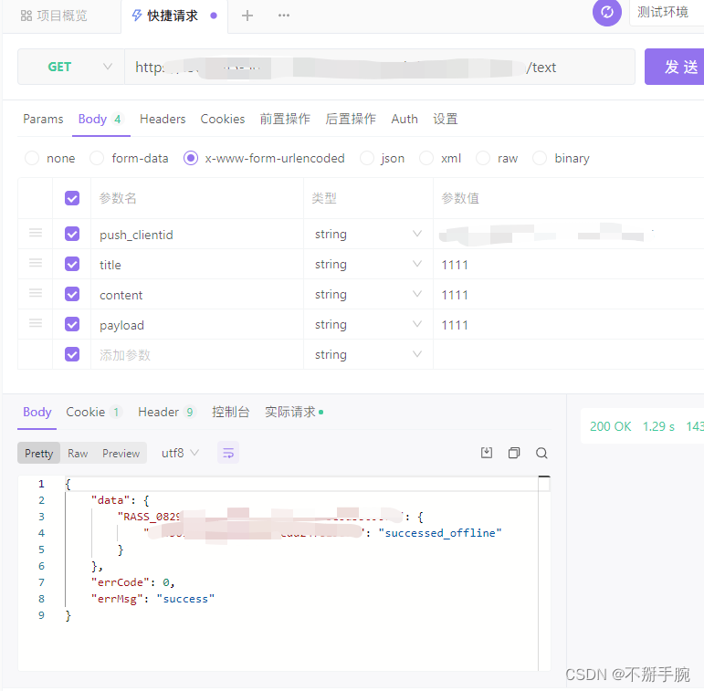
Task: Select the form-data body type radio
Action: click(97, 158)
